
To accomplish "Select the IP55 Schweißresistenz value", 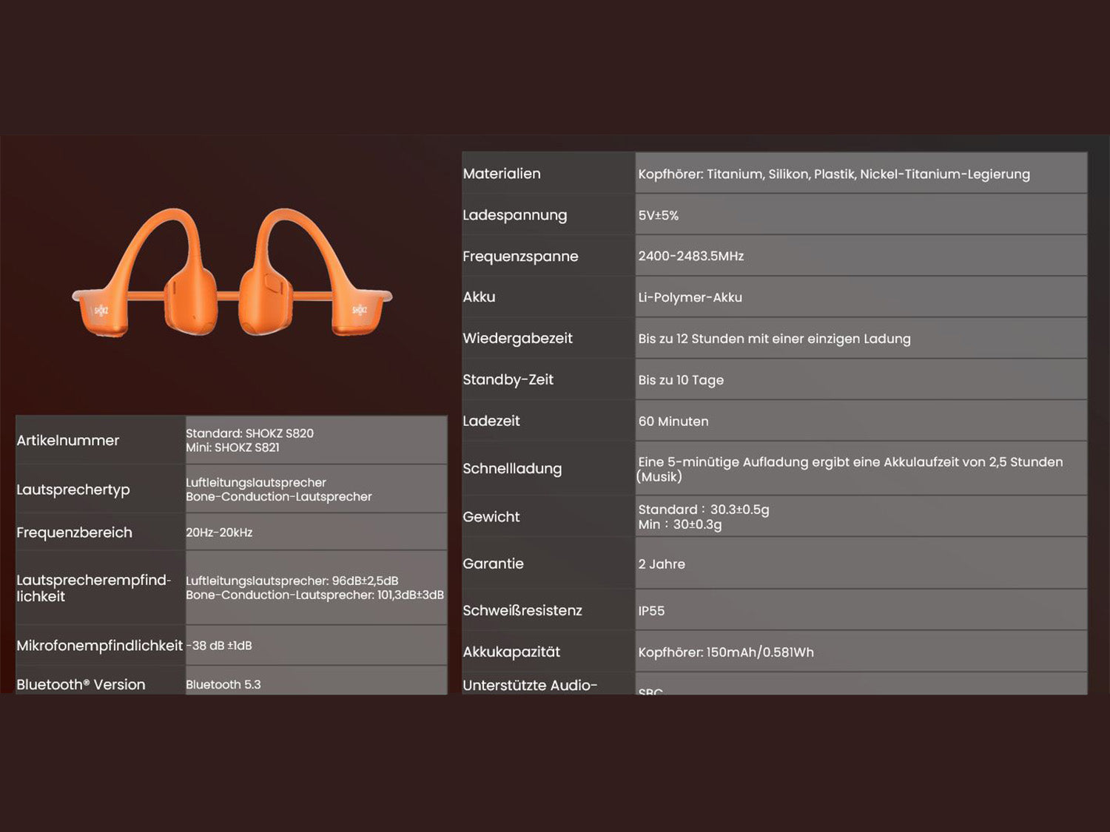I will pos(651,611).
